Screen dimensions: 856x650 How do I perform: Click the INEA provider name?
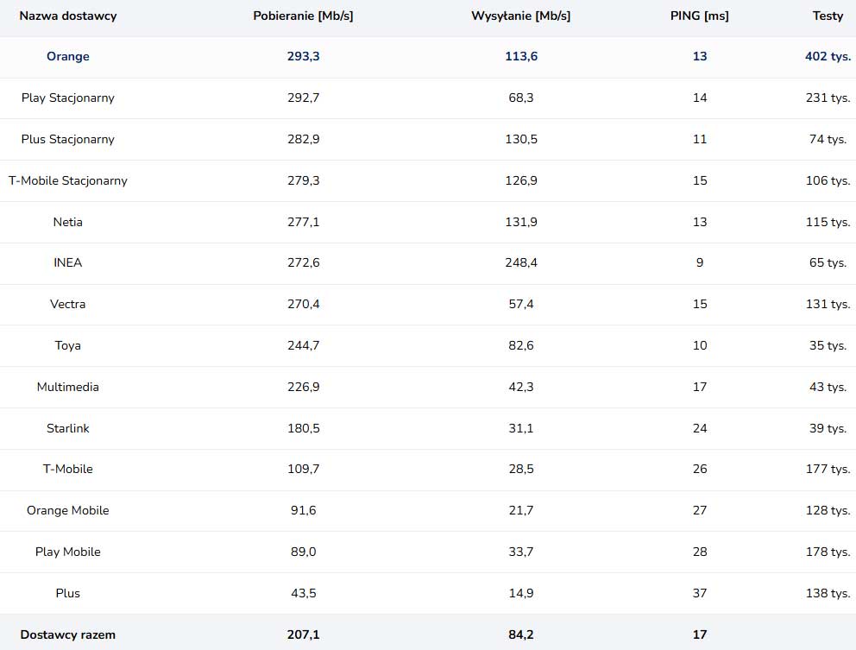pyautogui.click(x=68, y=262)
